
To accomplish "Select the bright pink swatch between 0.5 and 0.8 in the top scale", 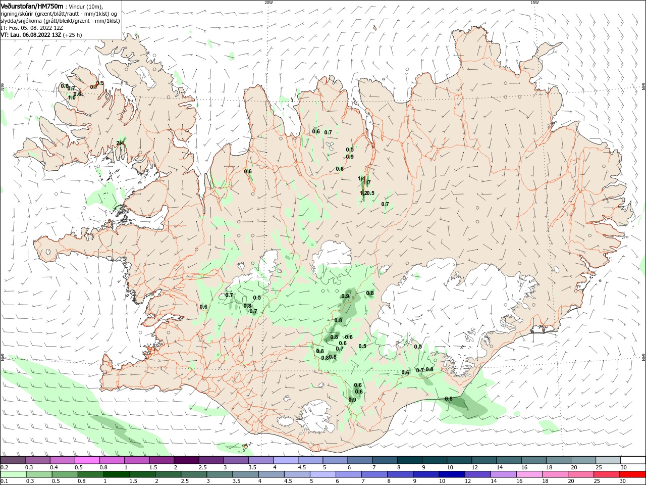I will click(x=87, y=460).
